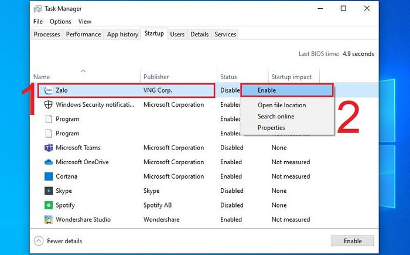The image size is (410, 255).
Task: Click the Cortana blue square icon
Action: click(49, 176)
